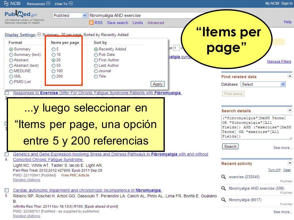Open the PubMed.gov logo home link
Screen dimensions: 294x220
click(21, 14)
